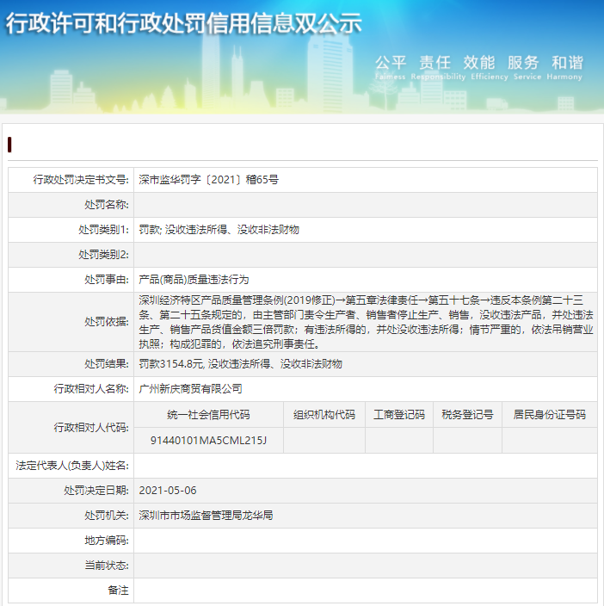
Task: Click the paragraph starting 深圳经济特区产品质量管理条例
Action: pyautogui.click(x=366, y=322)
